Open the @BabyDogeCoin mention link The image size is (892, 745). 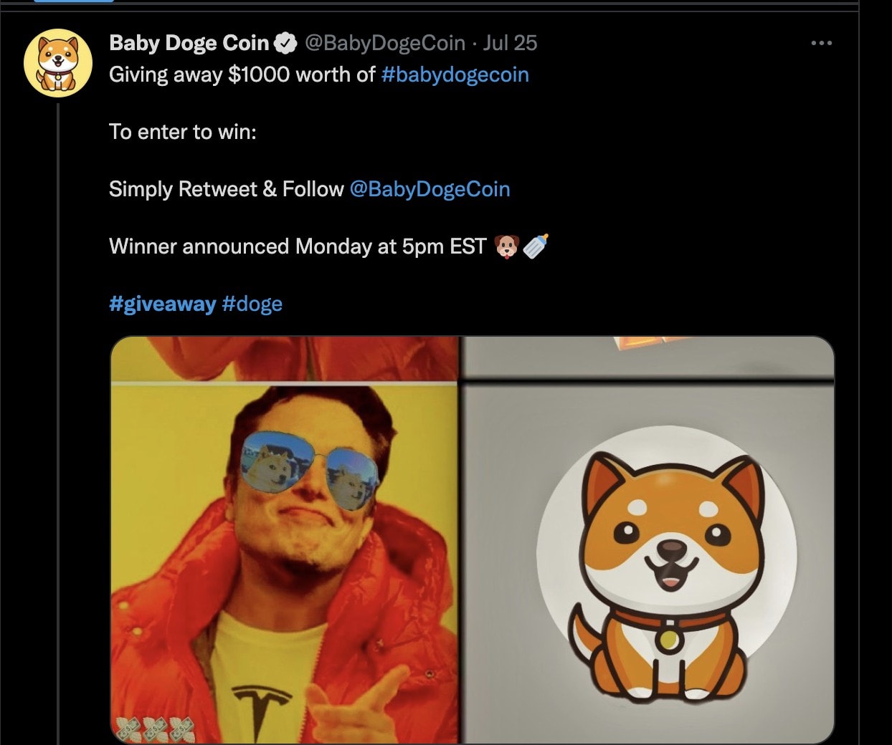[430, 188]
